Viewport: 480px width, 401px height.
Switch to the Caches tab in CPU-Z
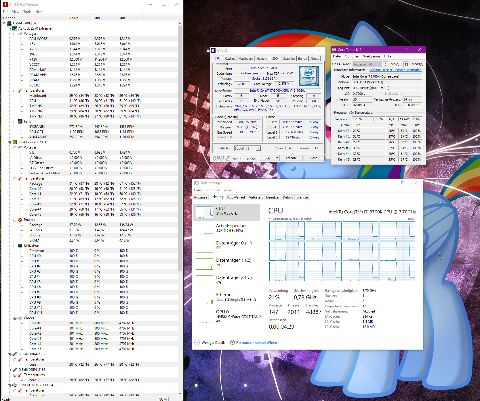[230, 59]
